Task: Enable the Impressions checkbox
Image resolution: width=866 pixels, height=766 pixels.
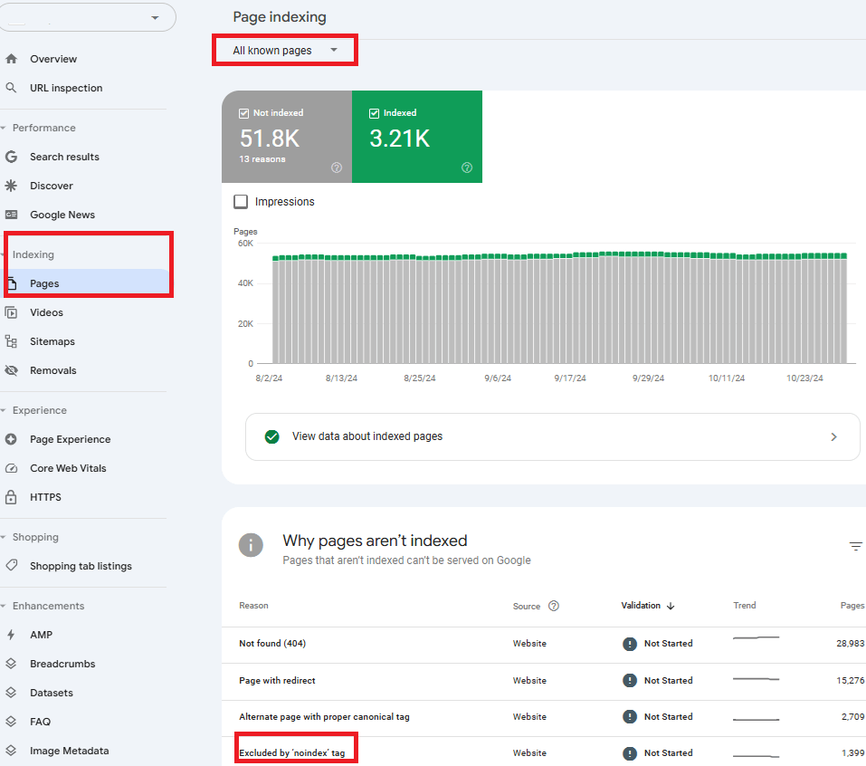Action: pyautogui.click(x=241, y=202)
